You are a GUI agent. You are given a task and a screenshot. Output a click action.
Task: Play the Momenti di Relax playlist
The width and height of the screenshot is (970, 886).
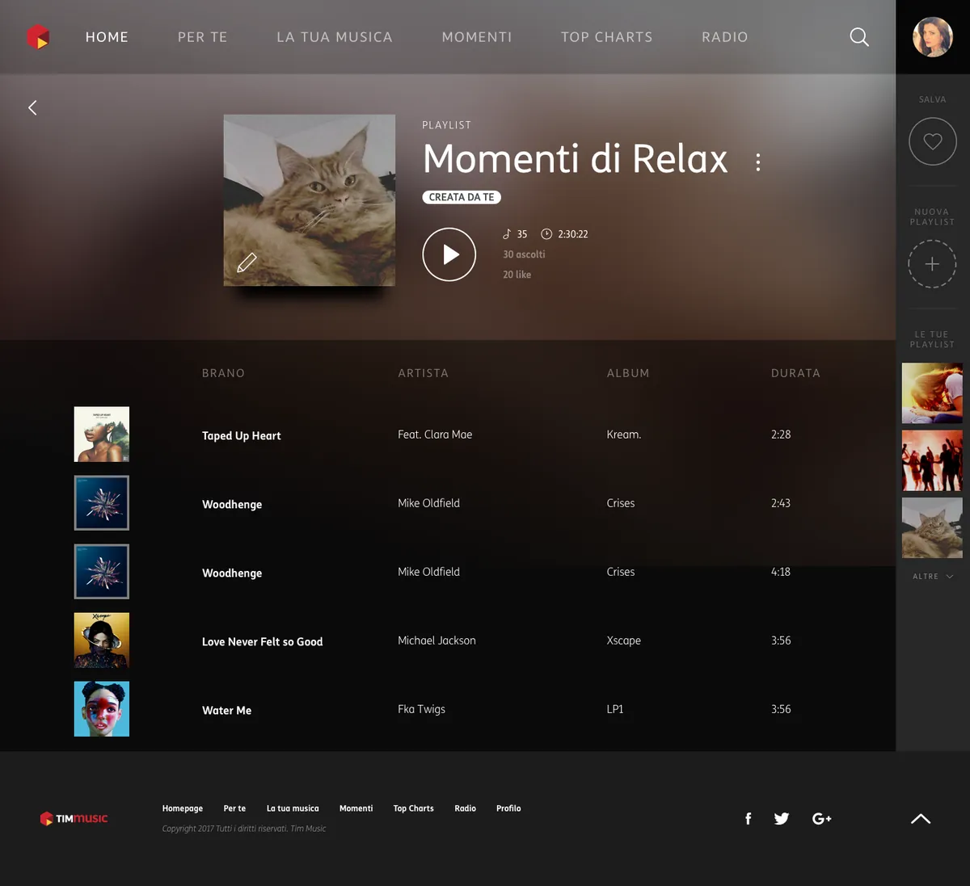[x=449, y=254]
